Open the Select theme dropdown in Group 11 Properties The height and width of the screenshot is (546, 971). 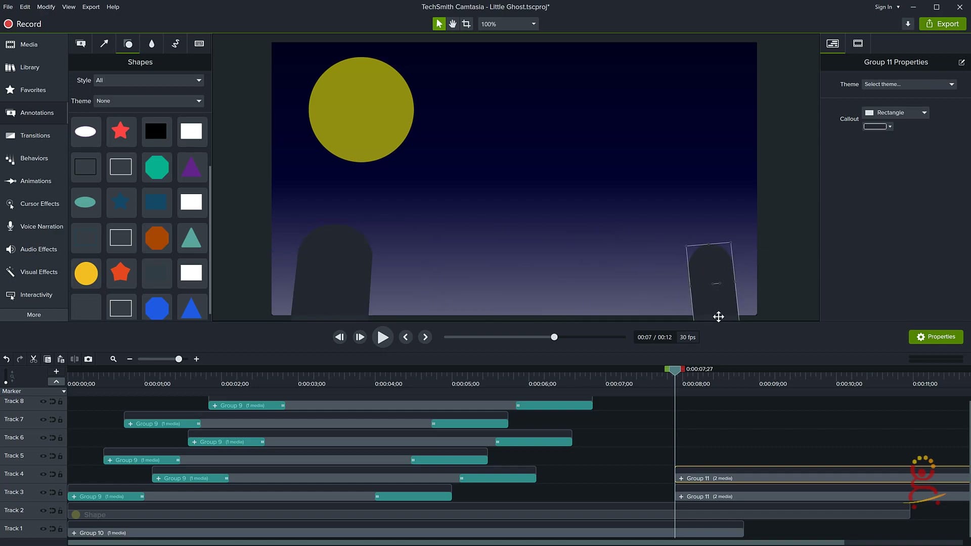[909, 84]
